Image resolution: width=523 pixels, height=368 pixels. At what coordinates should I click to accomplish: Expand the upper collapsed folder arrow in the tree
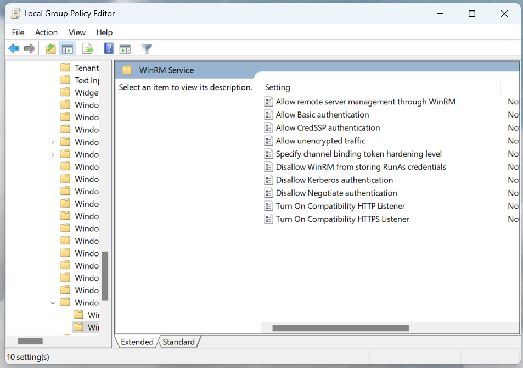click(53, 142)
